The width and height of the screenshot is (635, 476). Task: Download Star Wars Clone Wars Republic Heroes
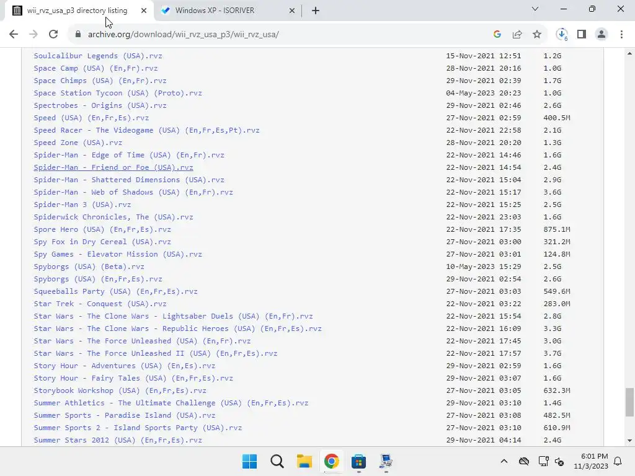point(178,328)
